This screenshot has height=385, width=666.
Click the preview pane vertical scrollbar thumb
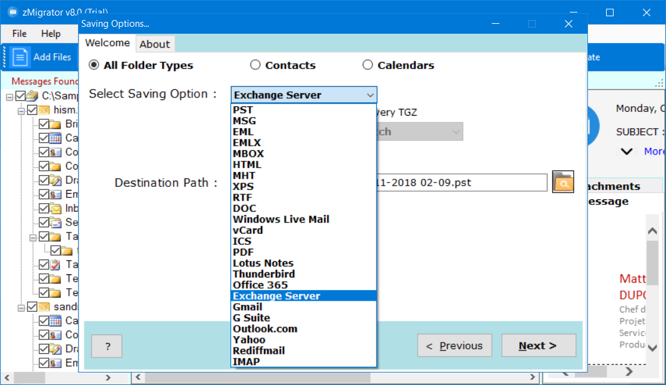coord(653,263)
